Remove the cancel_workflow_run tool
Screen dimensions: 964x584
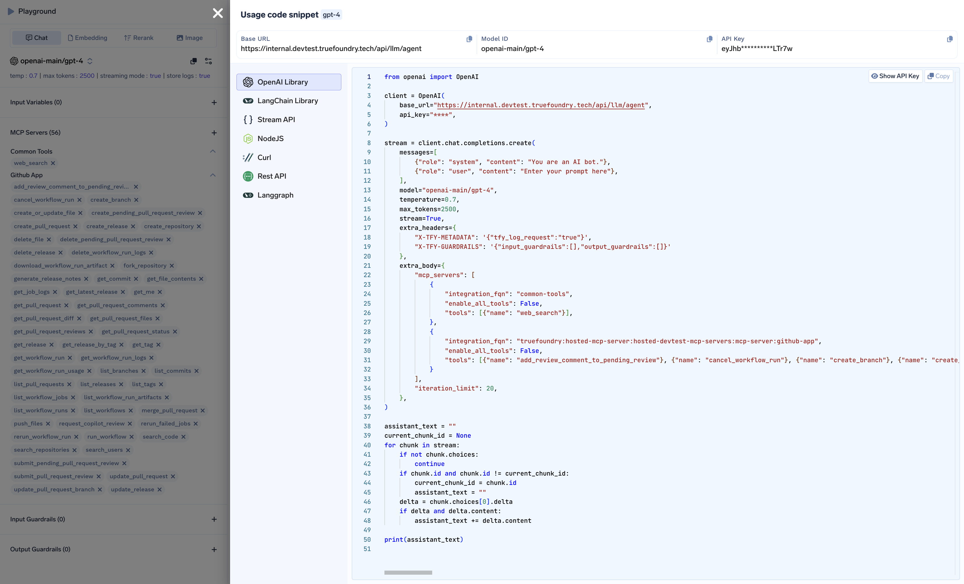80,200
